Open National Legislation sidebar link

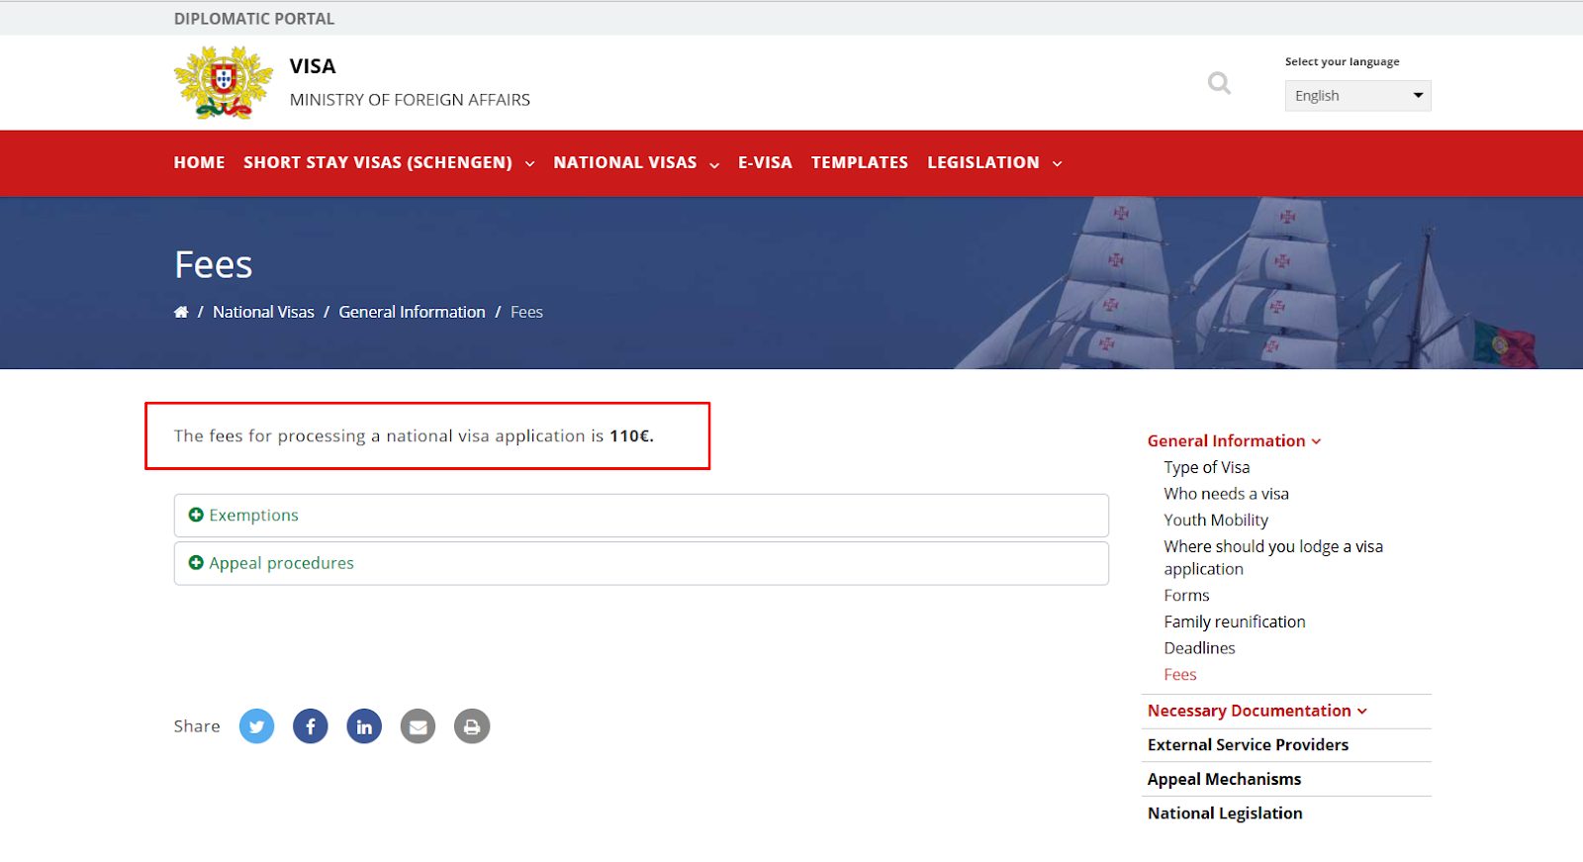click(x=1225, y=814)
